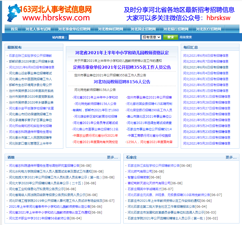Go to 首页 in navigation bar
The image size is (242, 225).
tap(14, 29)
